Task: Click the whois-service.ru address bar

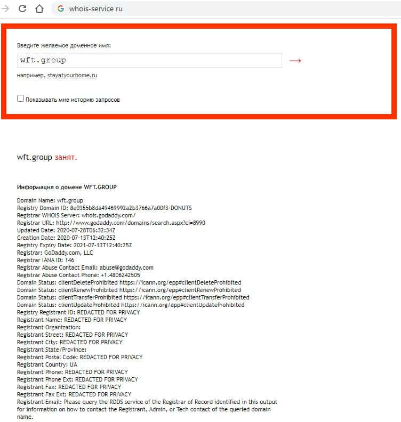Action: 226,9
